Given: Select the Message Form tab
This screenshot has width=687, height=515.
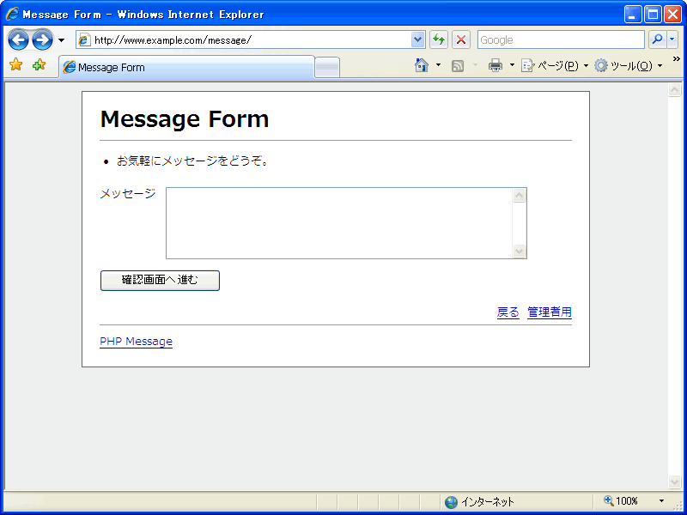Looking at the screenshot, I should [x=185, y=67].
